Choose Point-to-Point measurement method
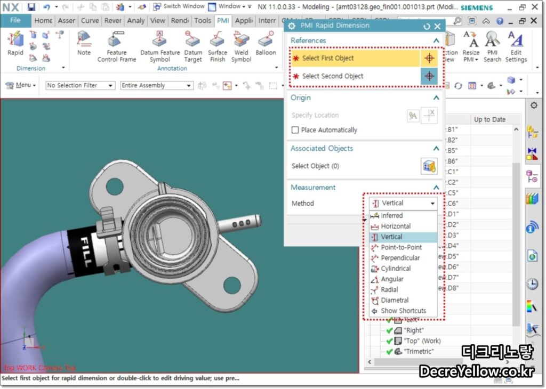The height and width of the screenshot is (389, 546). tap(403, 247)
